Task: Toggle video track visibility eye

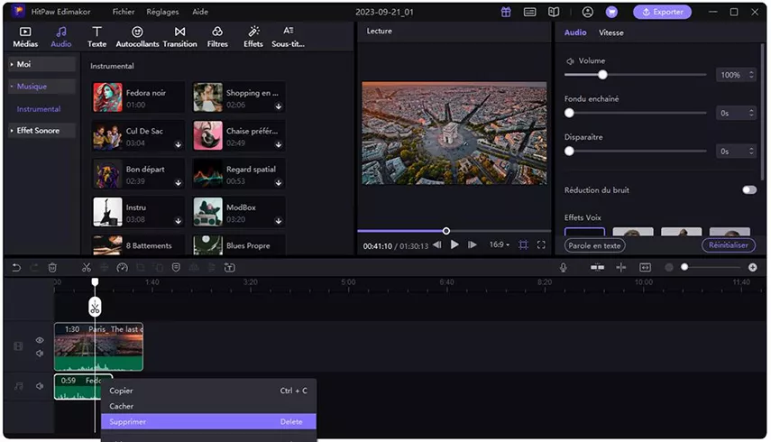Action: tap(40, 340)
